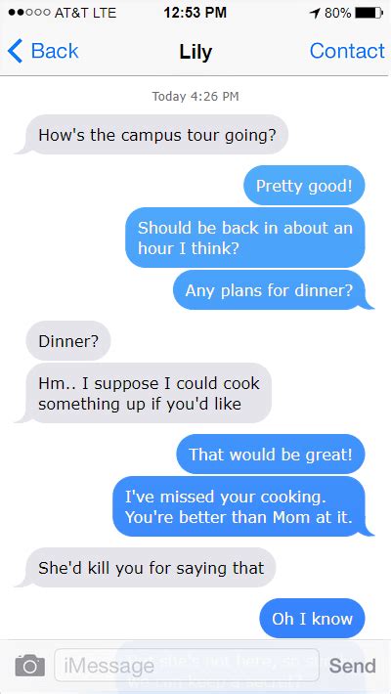Tap the battery icon in the status bar
The width and height of the screenshot is (391, 694).
pyautogui.click(x=369, y=13)
